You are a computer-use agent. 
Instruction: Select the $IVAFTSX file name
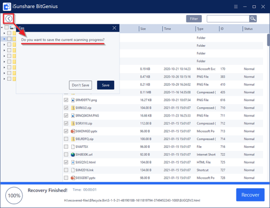coord(81,147)
